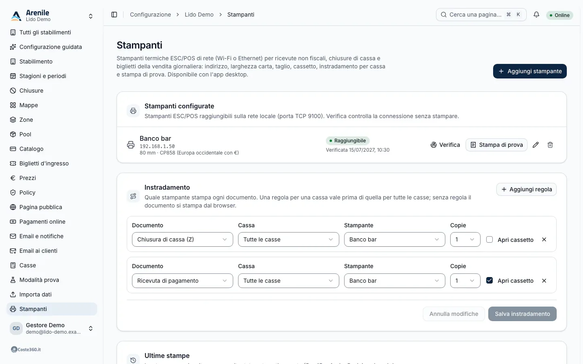Go to Biglietti d'ingresso in sidebar

point(52,163)
